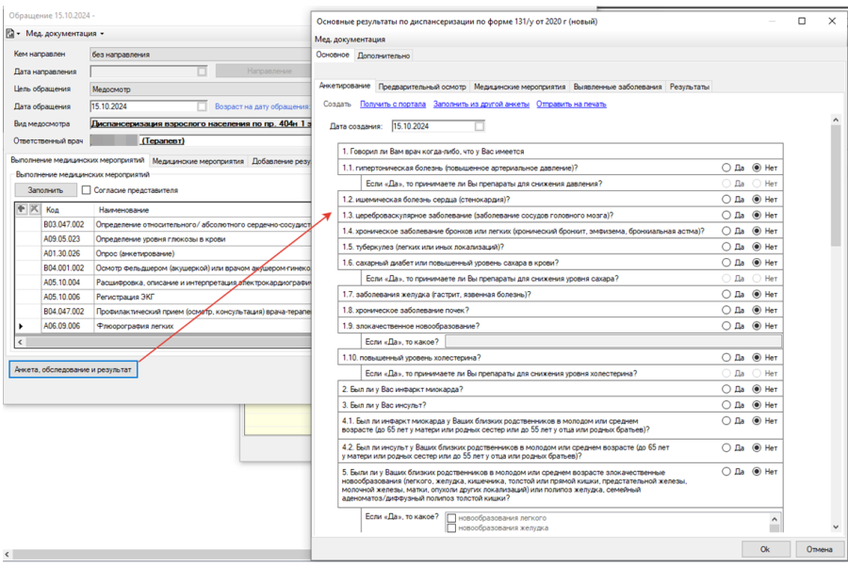Click the Получить с портала link
This screenshot has width=848, height=567.
coord(393,105)
